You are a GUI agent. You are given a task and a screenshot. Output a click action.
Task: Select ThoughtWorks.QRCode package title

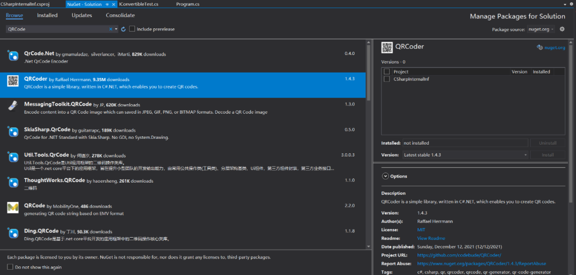click(55, 180)
